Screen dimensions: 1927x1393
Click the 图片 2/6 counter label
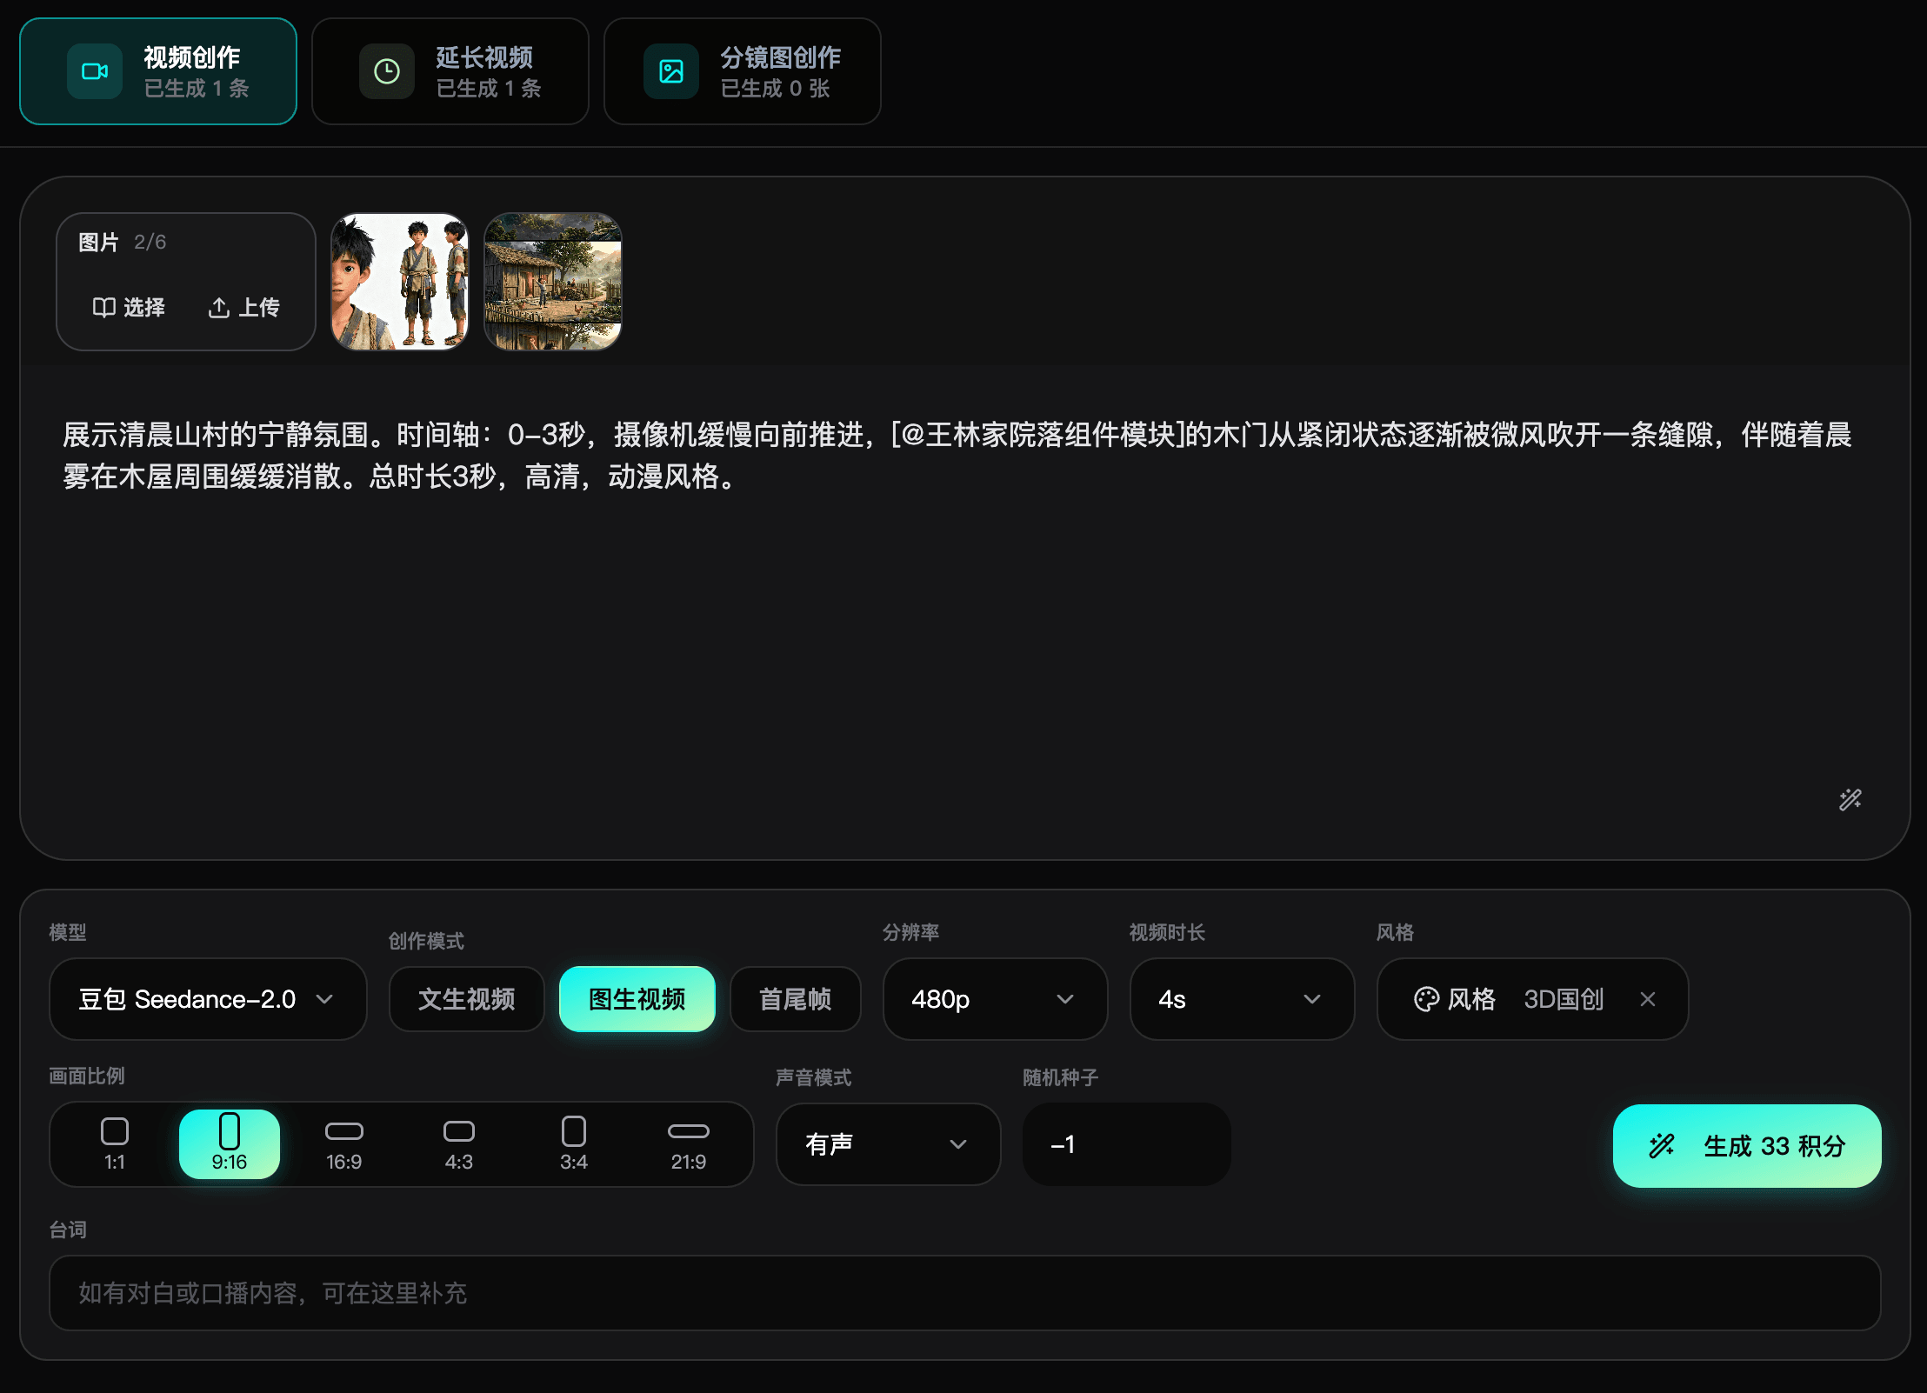[122, 242]
